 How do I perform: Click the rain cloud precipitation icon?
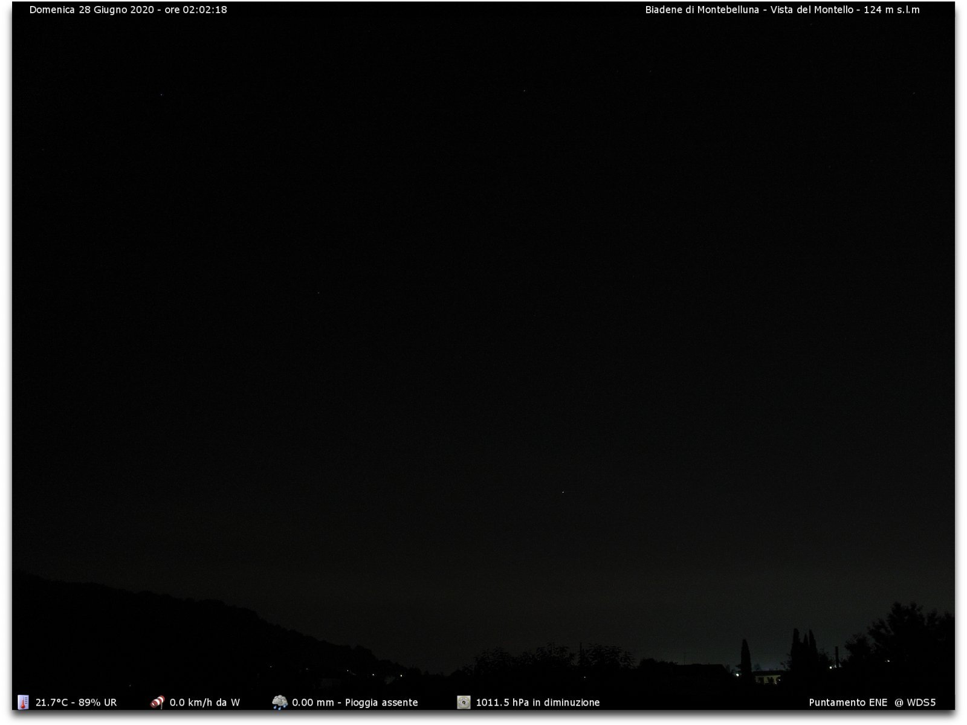(x=280, y=702)
